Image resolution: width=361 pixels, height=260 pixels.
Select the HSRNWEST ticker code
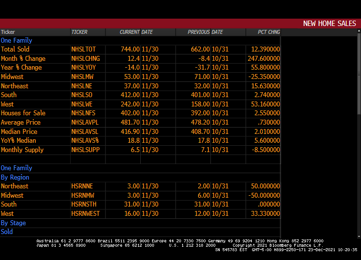click(85, 214)
